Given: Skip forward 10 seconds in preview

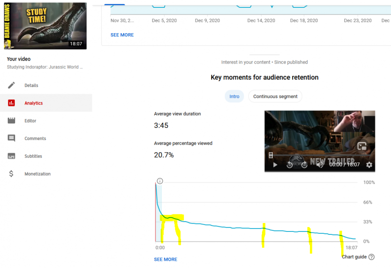Looking at the screenshot, I should tap(304, 165).
